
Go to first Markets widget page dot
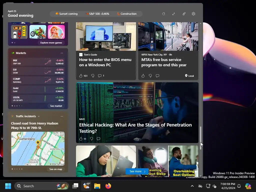click(12, 106)
